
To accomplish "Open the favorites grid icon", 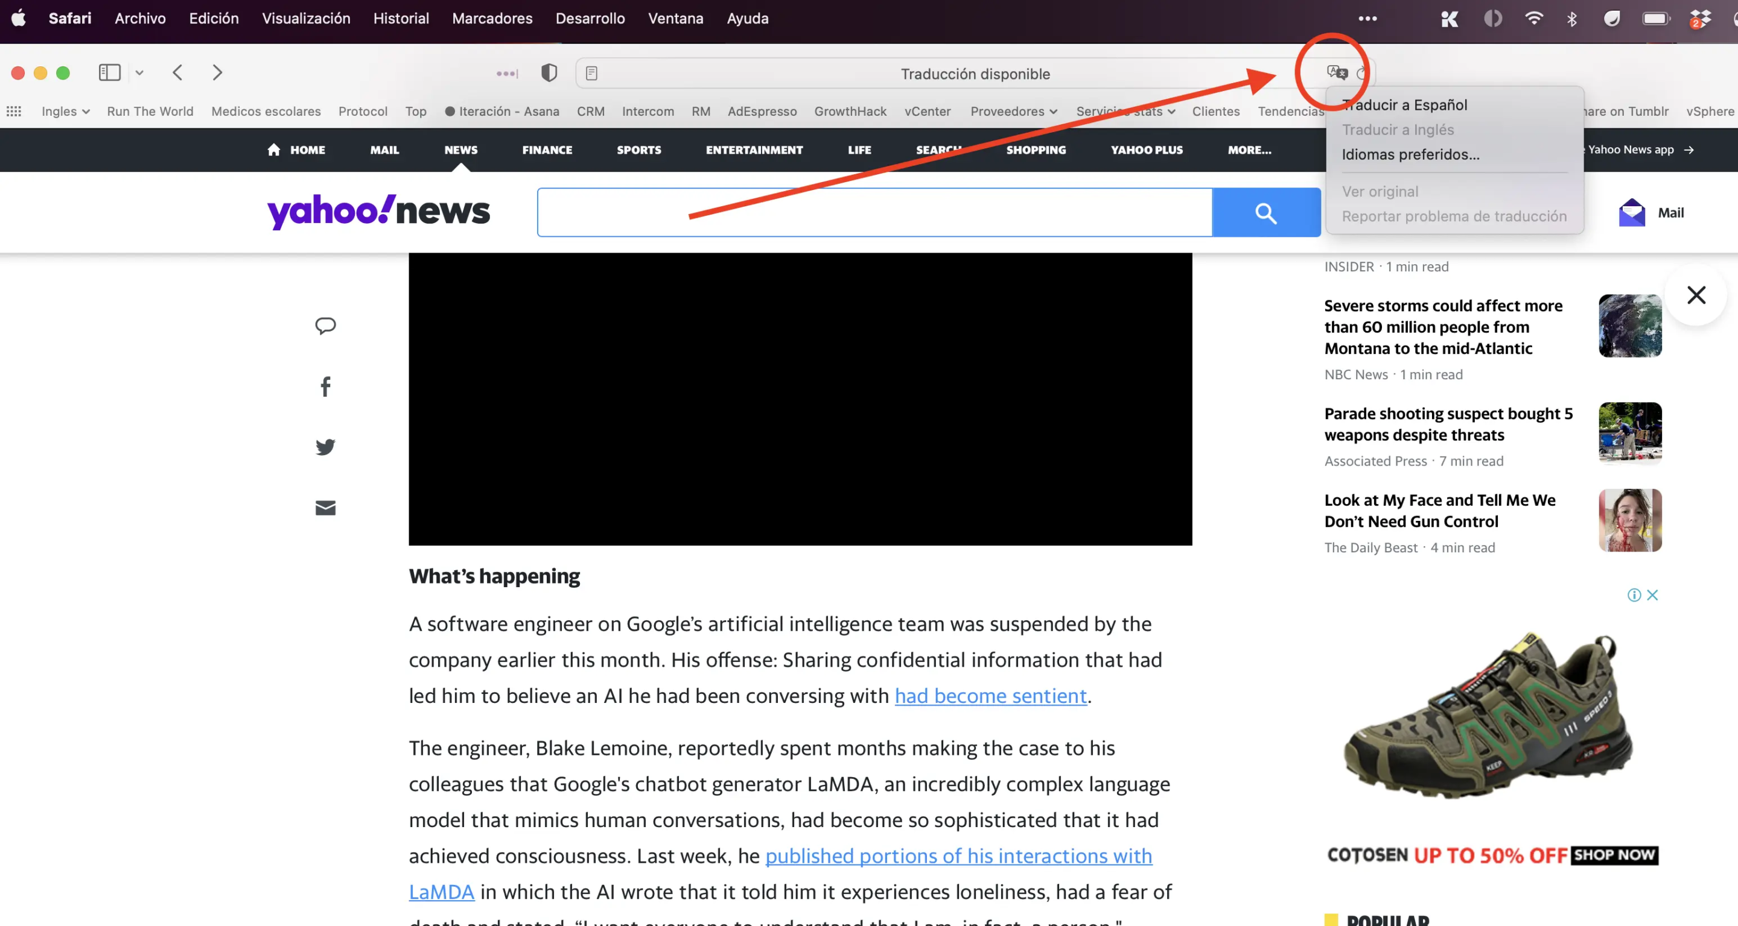I will [14, 111].
